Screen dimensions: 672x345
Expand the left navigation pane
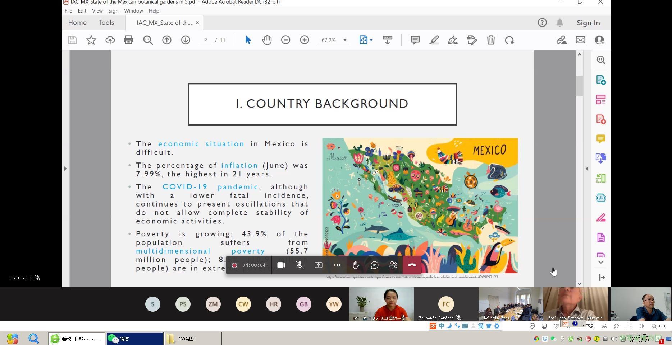coord(65,169)
